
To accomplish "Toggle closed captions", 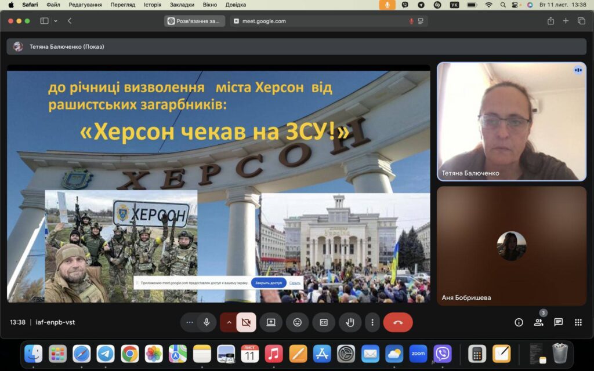I will pyautogui.click(x=324, y=322).
